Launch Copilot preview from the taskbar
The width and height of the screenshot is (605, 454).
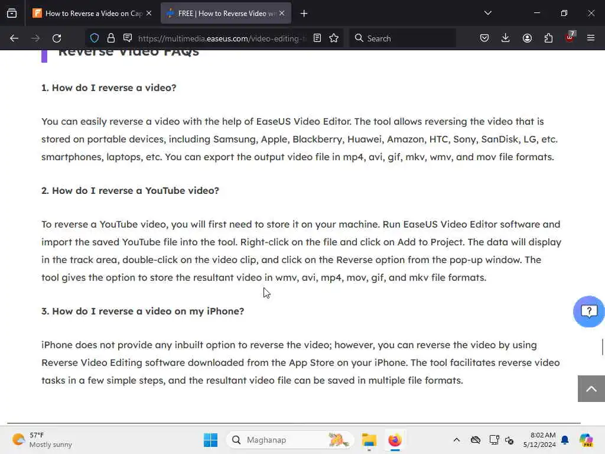point(586,440)
